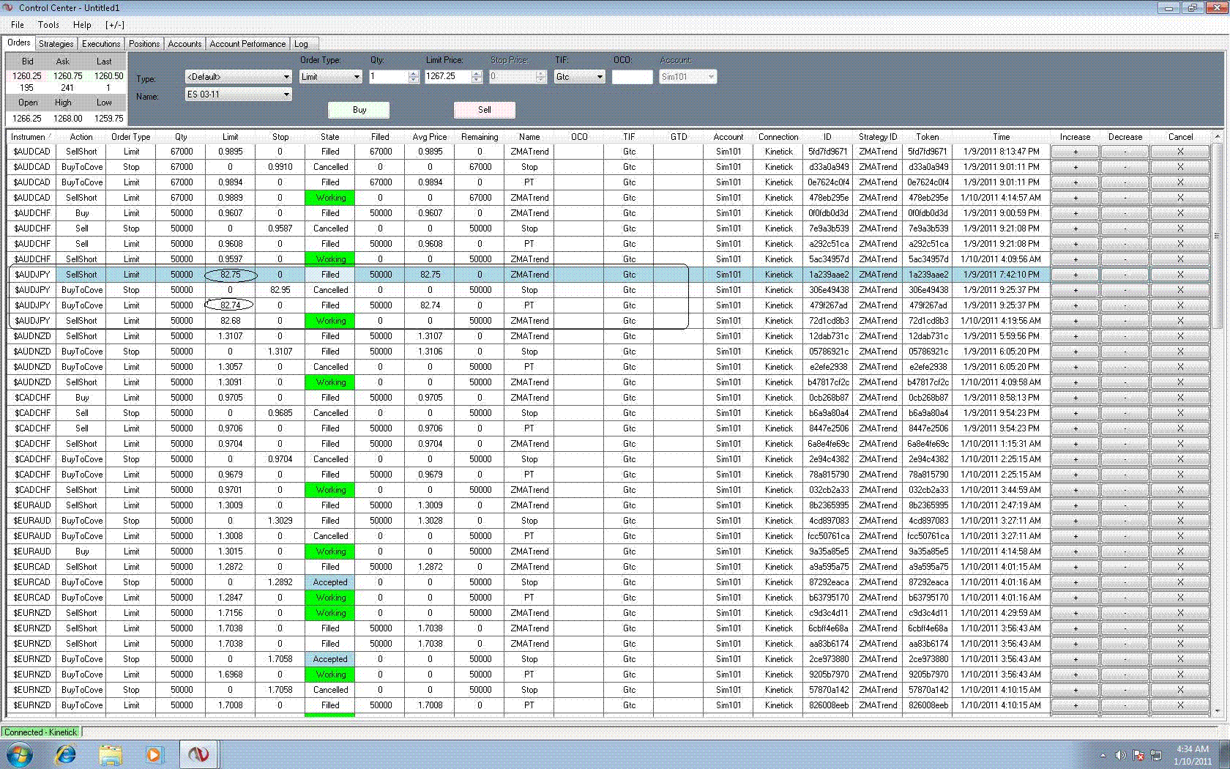Switch to the Executions tab

[101, 44]
